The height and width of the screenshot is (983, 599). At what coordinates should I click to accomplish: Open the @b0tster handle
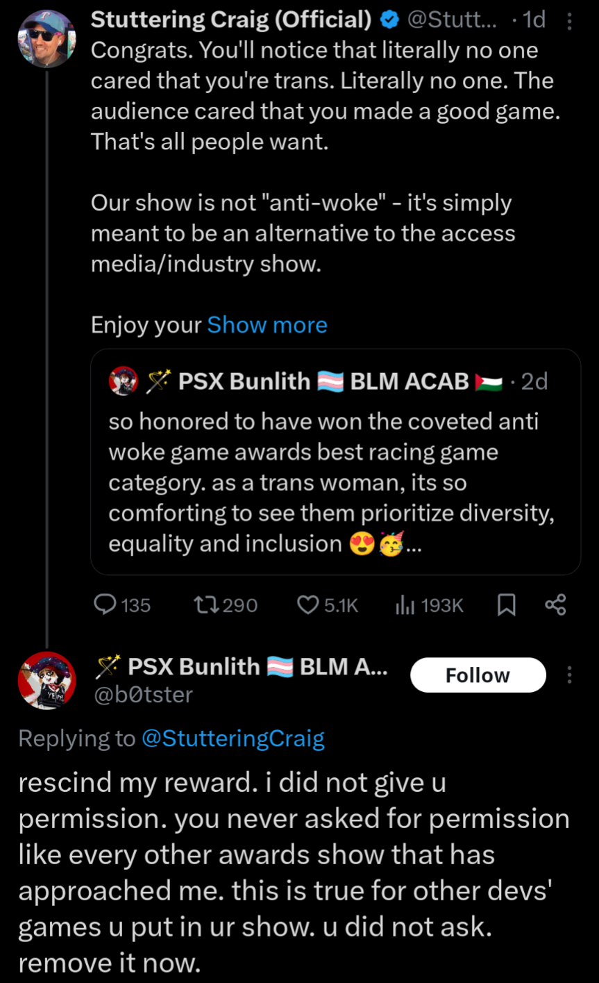coord(143,694)
